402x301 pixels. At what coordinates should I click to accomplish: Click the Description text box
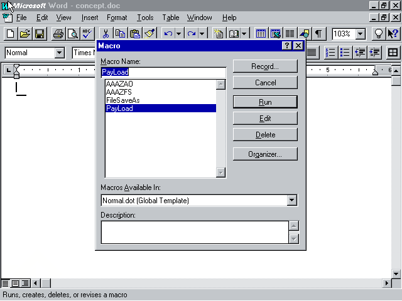click(x=195, y=232)
